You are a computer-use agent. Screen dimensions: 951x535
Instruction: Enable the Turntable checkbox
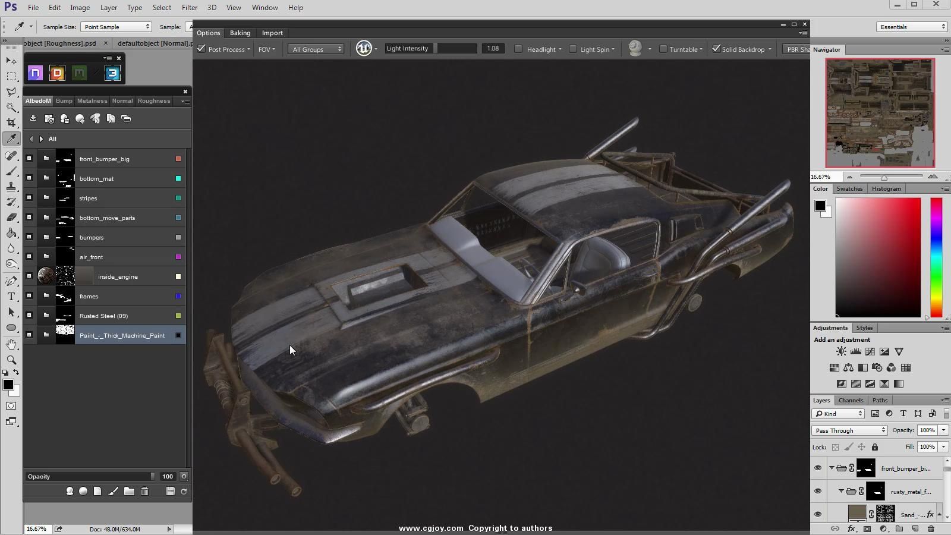click(663, 49)
